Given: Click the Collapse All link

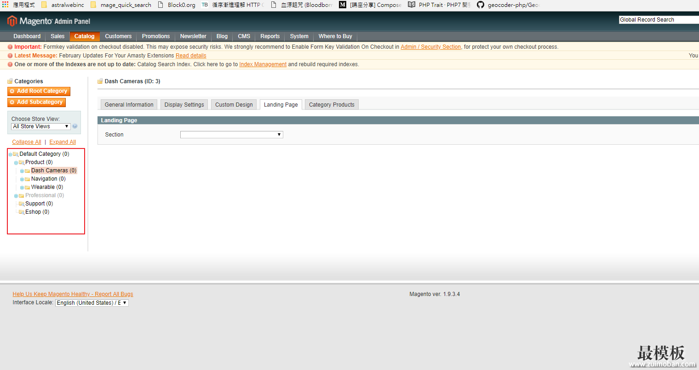Looking at the screenshot, I should (x=27, y=142).
